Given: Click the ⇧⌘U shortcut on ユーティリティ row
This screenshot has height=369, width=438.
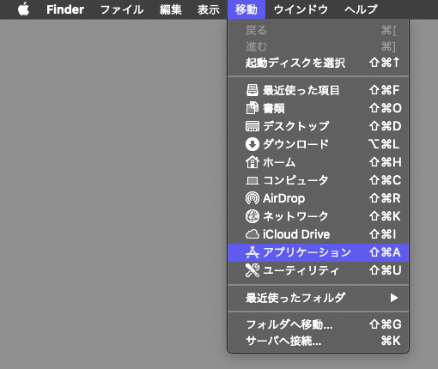Looking at the screenshot, I should 386,270.
